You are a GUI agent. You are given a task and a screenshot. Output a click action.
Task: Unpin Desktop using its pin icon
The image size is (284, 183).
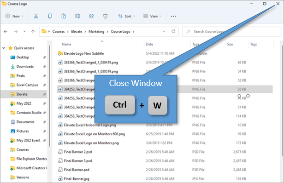tap(44, 57)
